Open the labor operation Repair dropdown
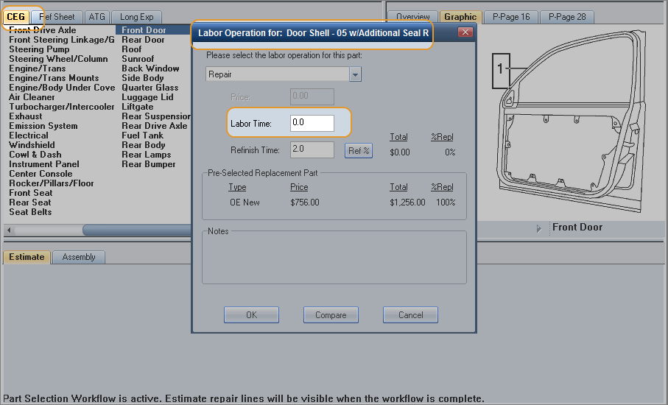Screen dimensions: 668x405 click(x=355, y=74)
